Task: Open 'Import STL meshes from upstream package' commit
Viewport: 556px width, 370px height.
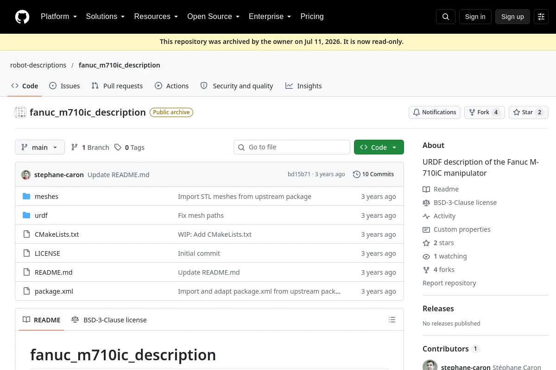Action: point(245,197)
